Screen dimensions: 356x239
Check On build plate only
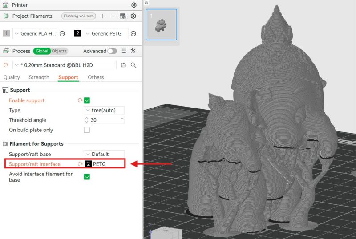pos(87,130)
